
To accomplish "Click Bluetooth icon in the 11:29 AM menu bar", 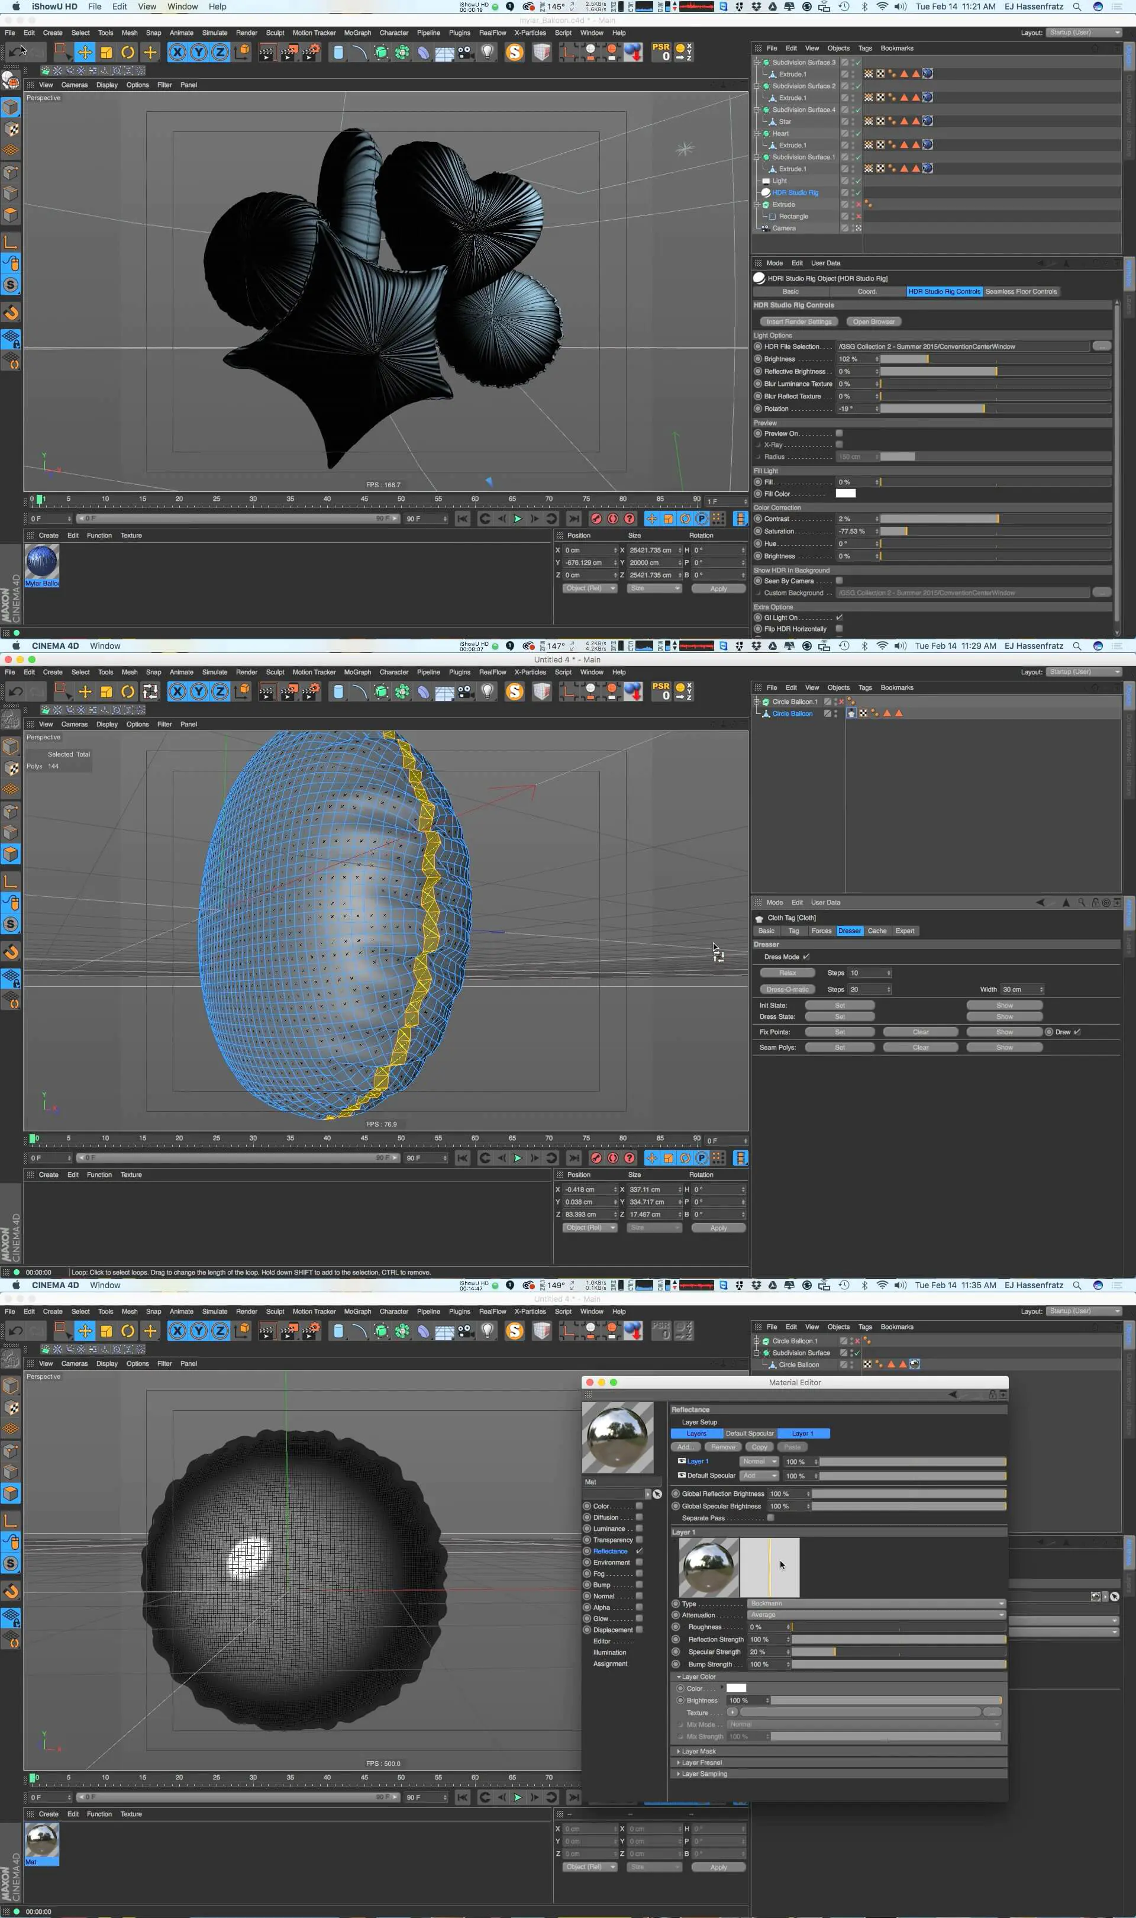I will pyautogui.click(x=864, y=645).
